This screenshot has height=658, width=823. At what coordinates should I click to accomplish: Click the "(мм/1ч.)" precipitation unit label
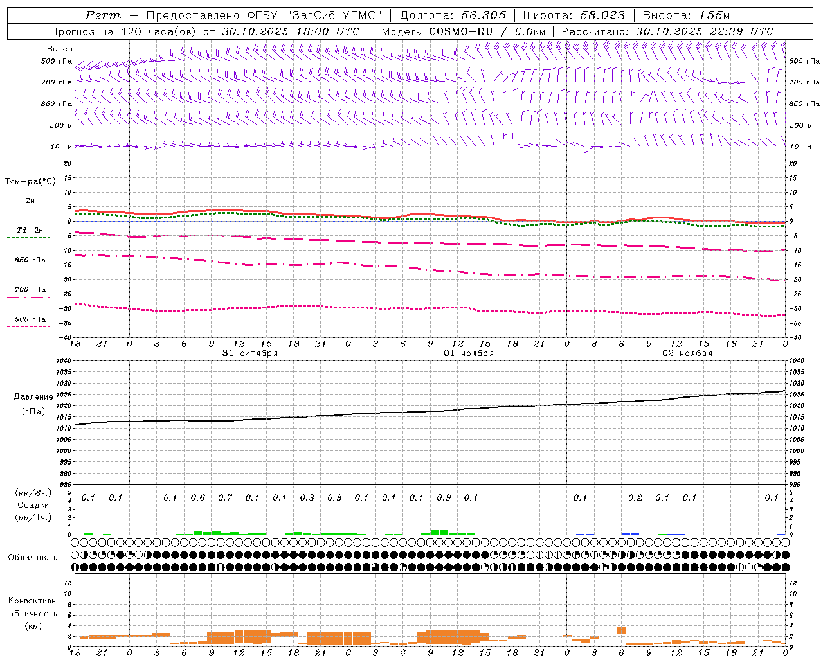point(33,517)
